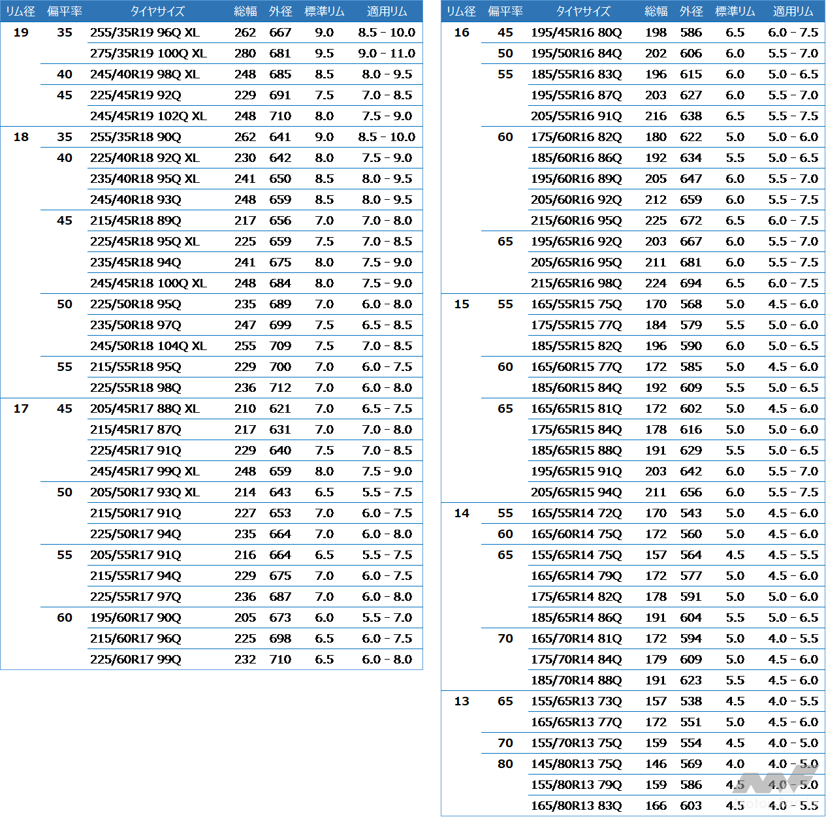This screenshot has width=826, height=817.
Task: Click 245/50R18 104Q XL
Action: [148, 345]
